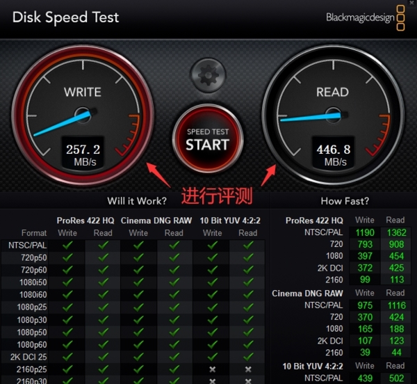The height and width of the screenshot is (384, 417).
Task: Click ProRes 2160 read value 113
Action: (397, 280)
